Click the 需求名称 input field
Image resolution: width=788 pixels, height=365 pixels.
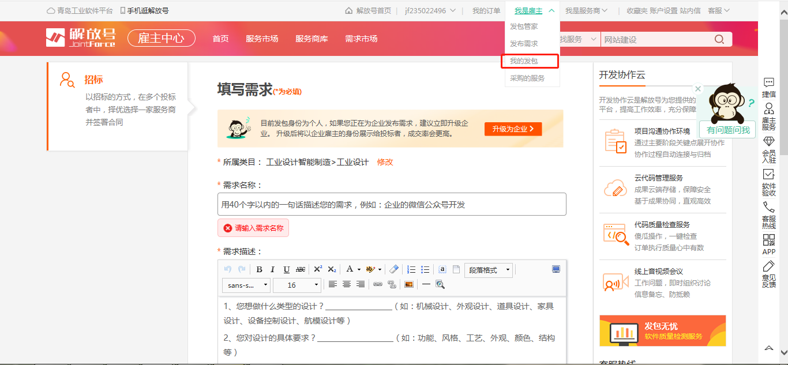pos(392,204)
